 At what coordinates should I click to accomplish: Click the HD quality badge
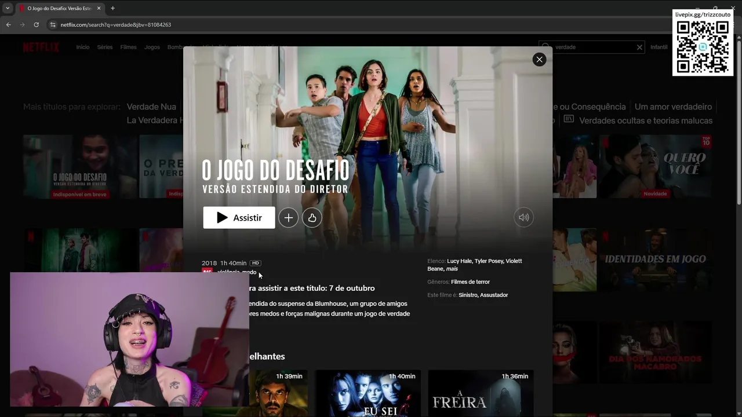pos(255,263)
